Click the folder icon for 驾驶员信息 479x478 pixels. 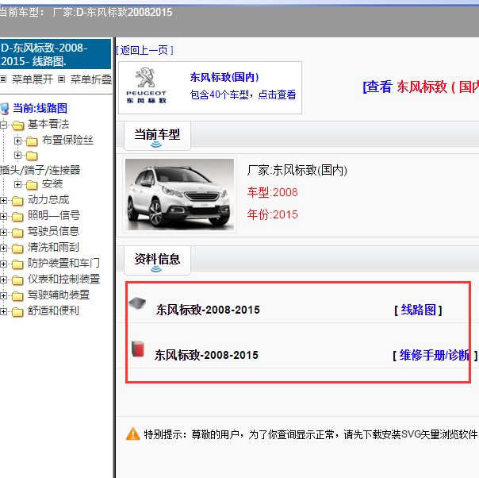(x=17, y=233)
